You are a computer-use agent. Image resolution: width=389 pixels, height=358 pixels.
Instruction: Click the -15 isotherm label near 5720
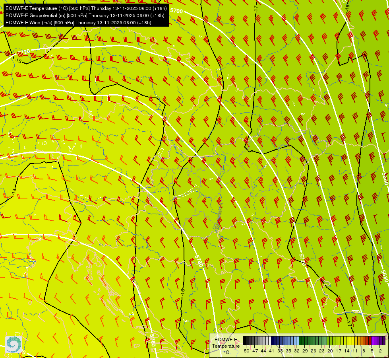[18, 60]
